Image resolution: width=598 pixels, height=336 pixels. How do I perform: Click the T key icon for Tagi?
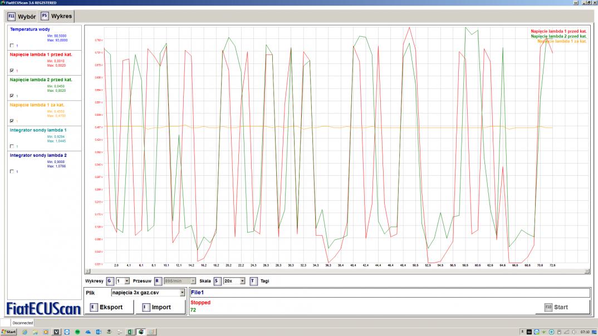(x=253, y=281)
